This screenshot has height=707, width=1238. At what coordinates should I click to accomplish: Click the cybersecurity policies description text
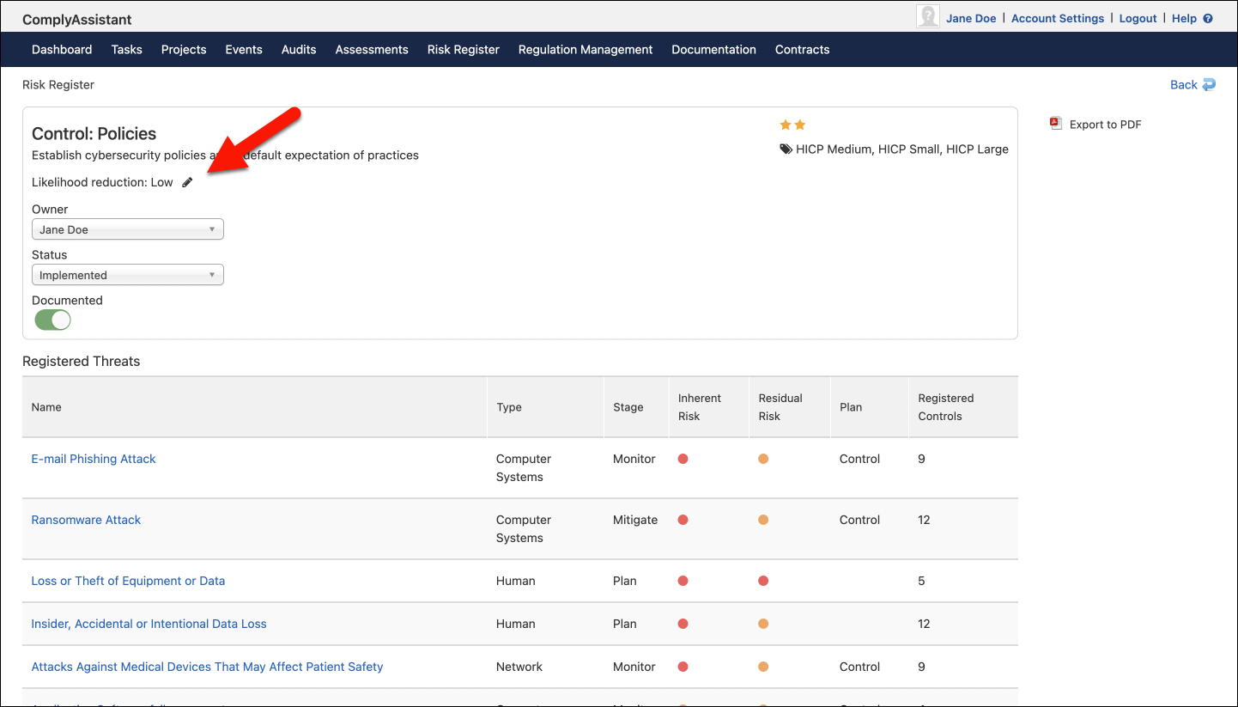click(225, 155)
